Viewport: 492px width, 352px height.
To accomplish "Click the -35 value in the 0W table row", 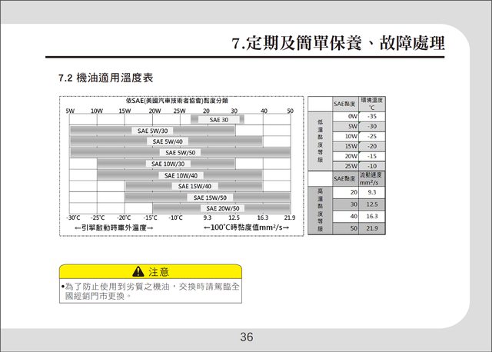I will pyautogui.click(x=372, y=115).
